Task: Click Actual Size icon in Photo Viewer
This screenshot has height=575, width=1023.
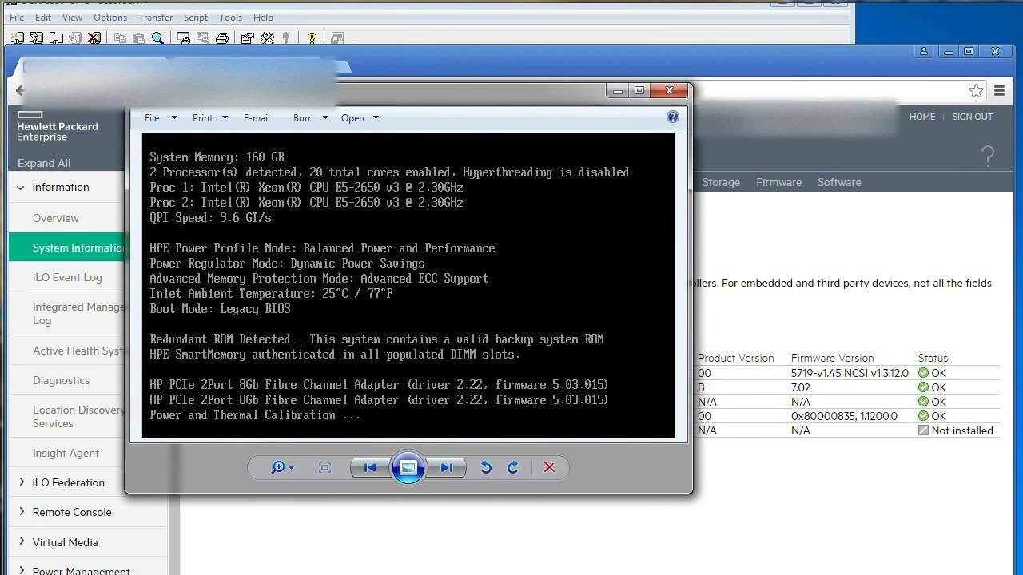Action: (324, 468)
